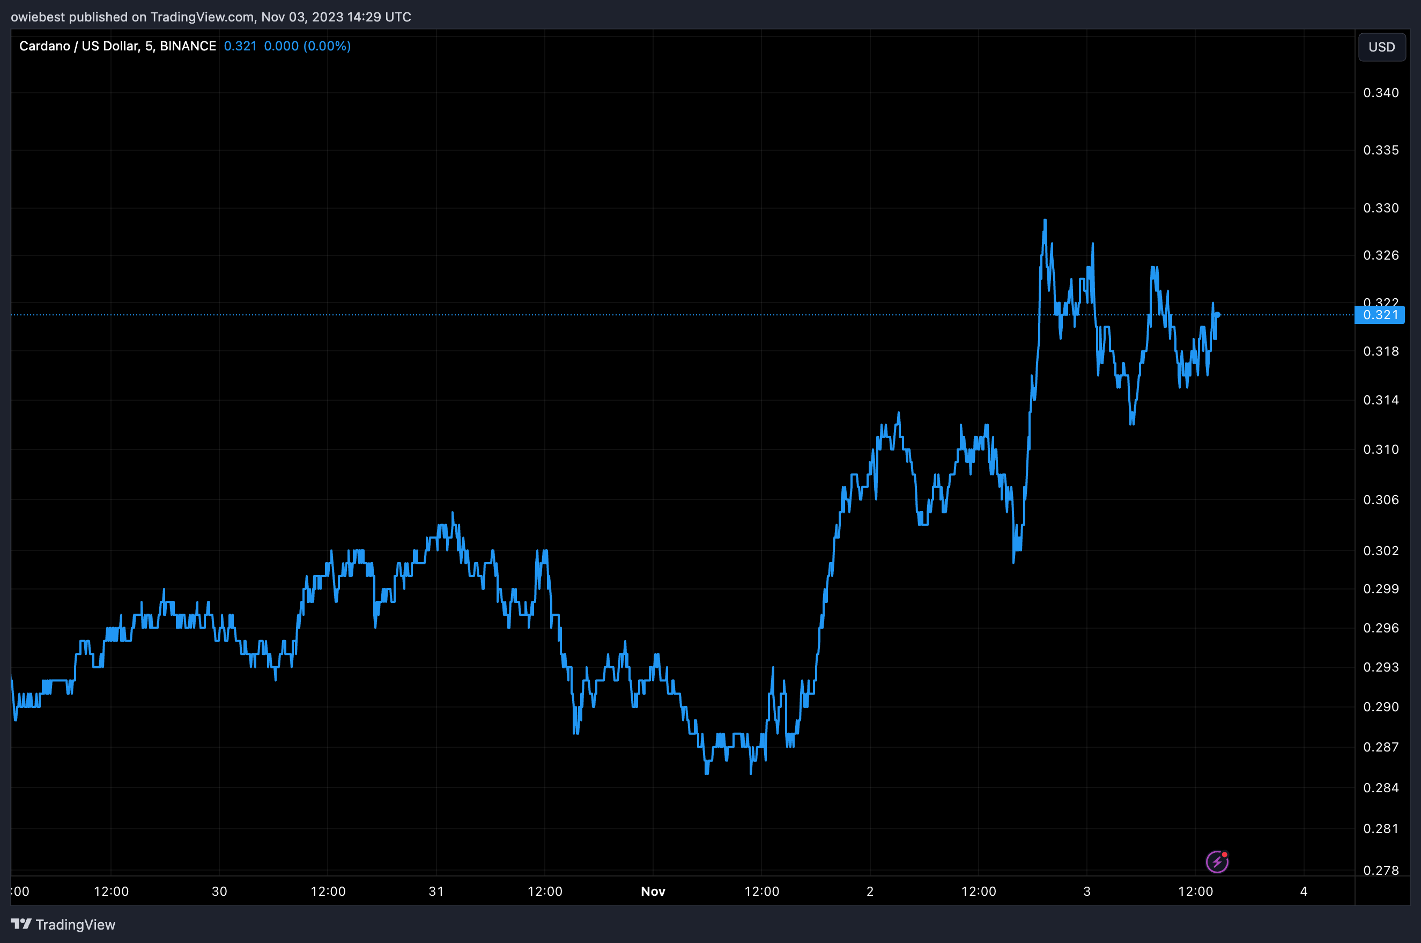Click the 0.290 price axis label

click(x=1381, y=706)
